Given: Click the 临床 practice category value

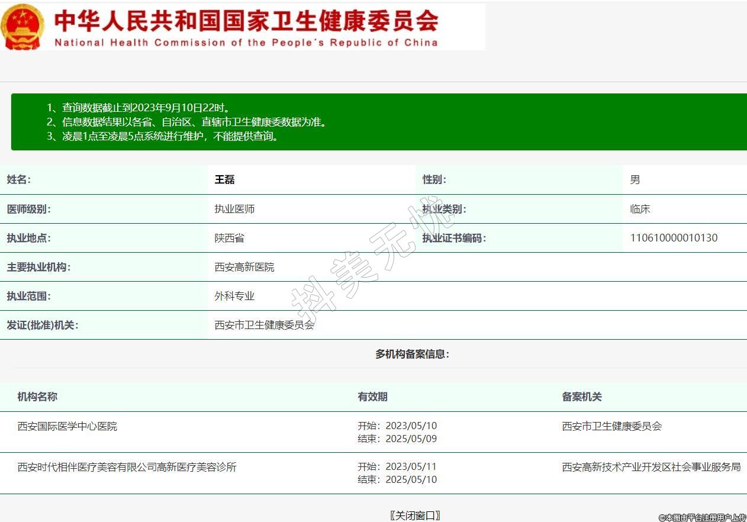Looking at the screenshot, I should [x=640, y=209].
